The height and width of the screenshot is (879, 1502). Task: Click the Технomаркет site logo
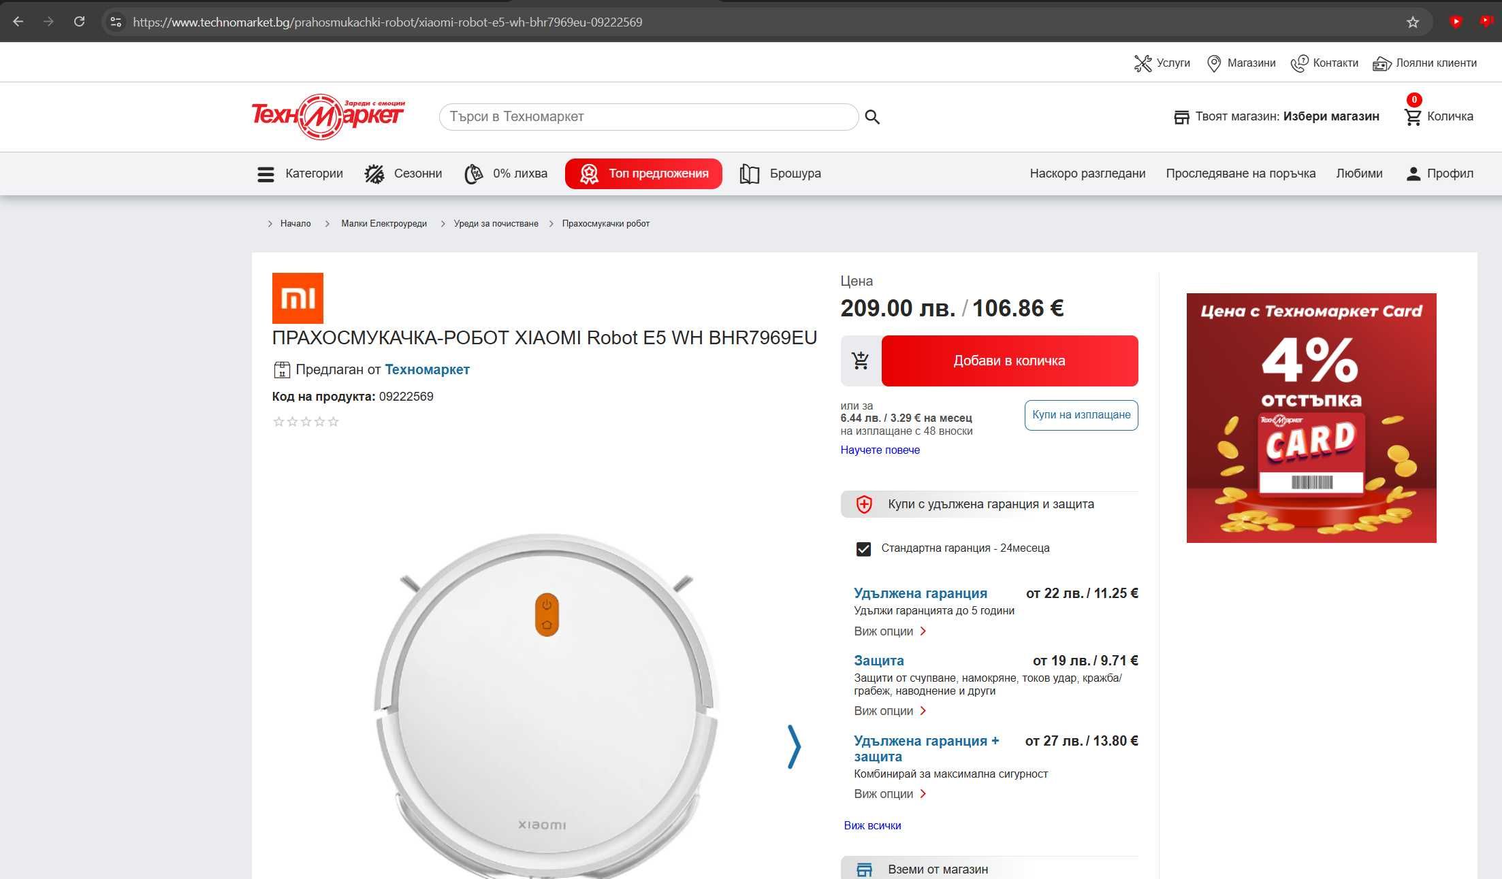(x=327, y=116)
